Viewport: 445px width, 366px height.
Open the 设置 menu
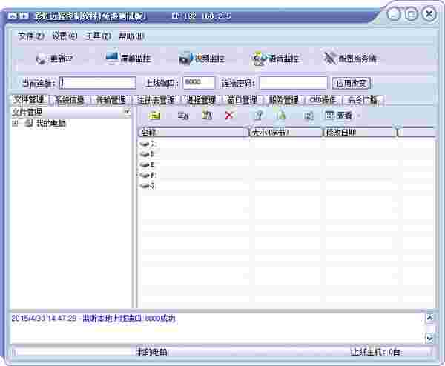pyautogui.click(x=65, y=36)
